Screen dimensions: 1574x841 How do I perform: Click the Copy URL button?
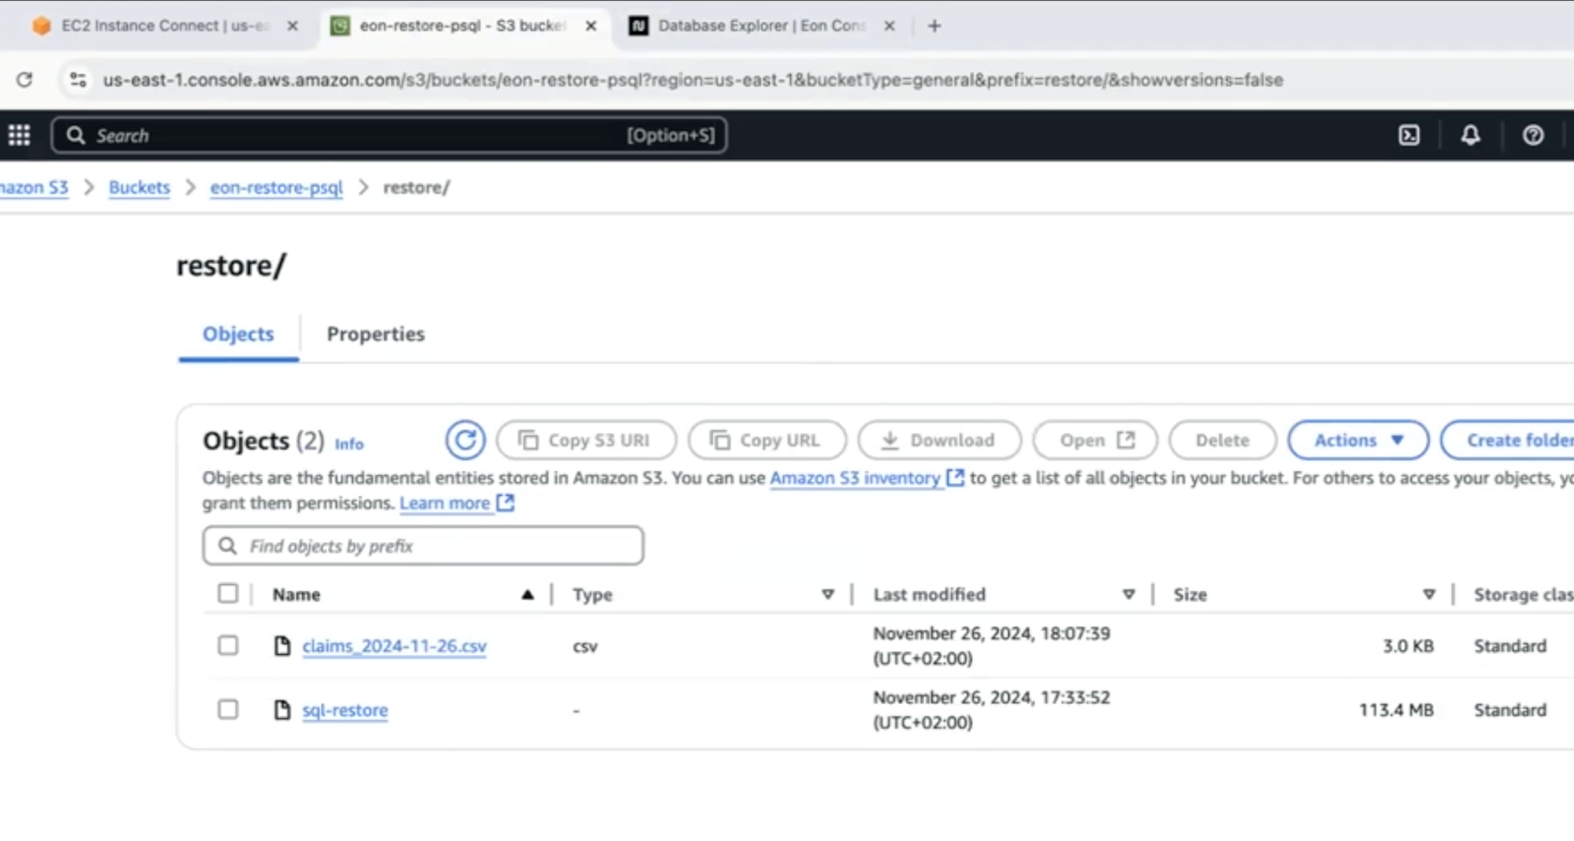pyautogui.click(x=767, y=440)
